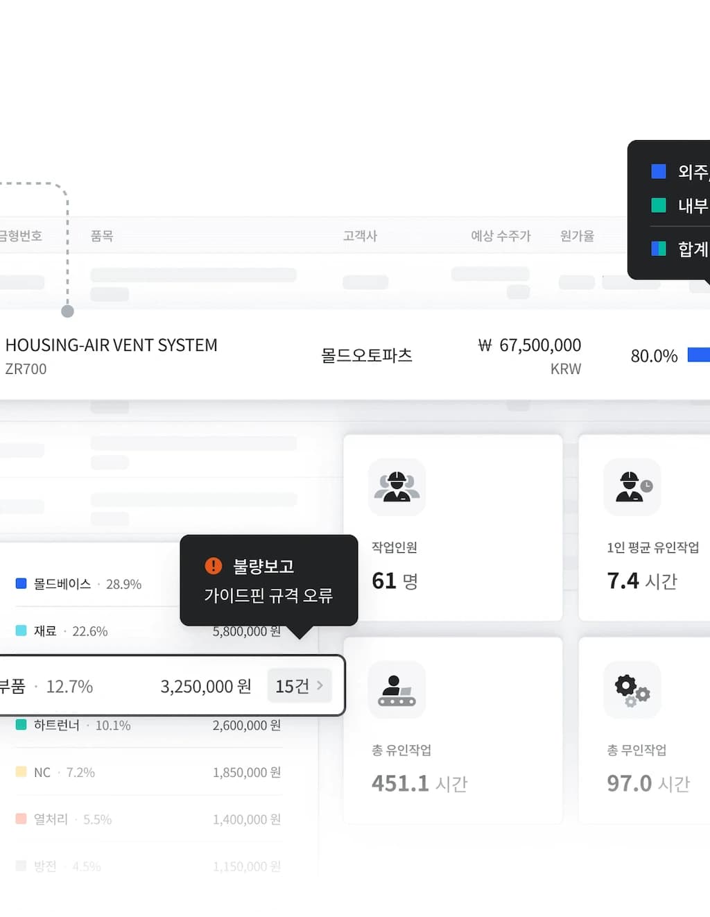Click the 품목 column header
The image size is (710, 917).
click(102, 236)
